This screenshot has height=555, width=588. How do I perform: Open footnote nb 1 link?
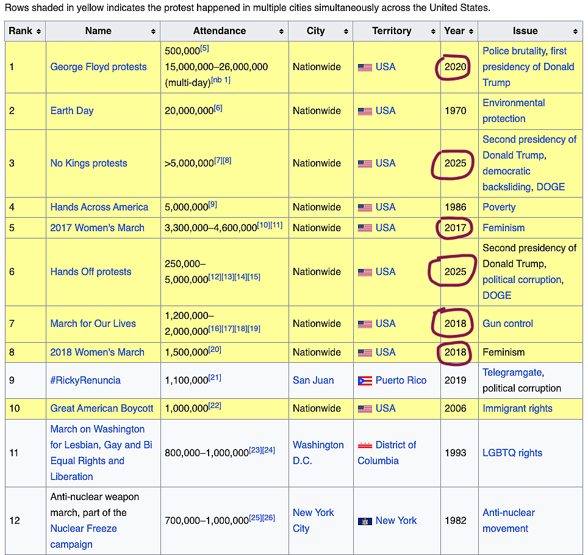tap(221, 79)
